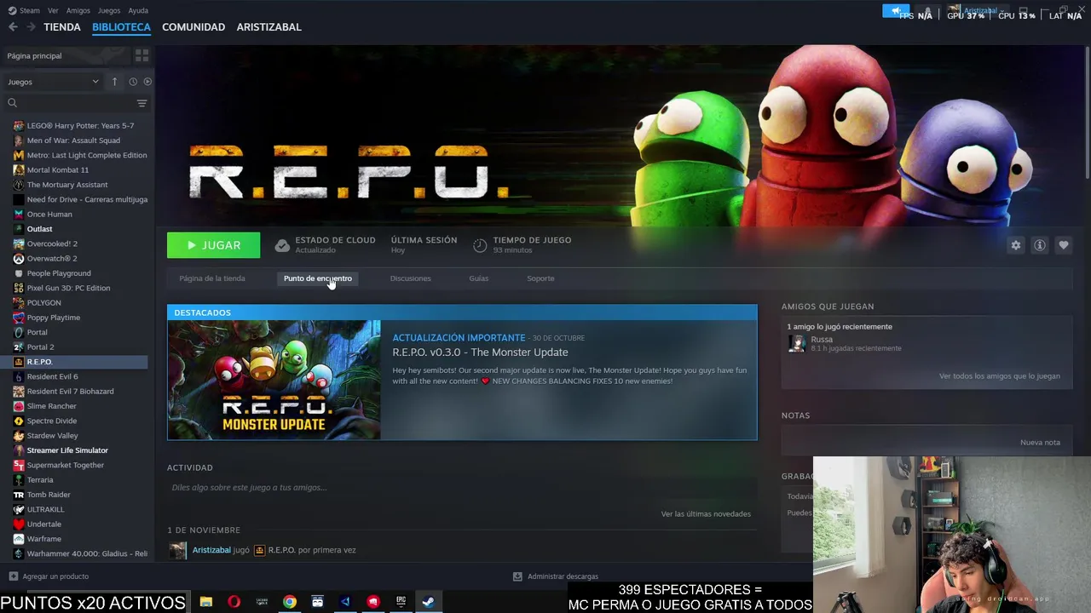The height and width of the screenshot is (613, 1091).
Task: Open Epic Games Launcher taskbar icon
Action: pos(401,602)
